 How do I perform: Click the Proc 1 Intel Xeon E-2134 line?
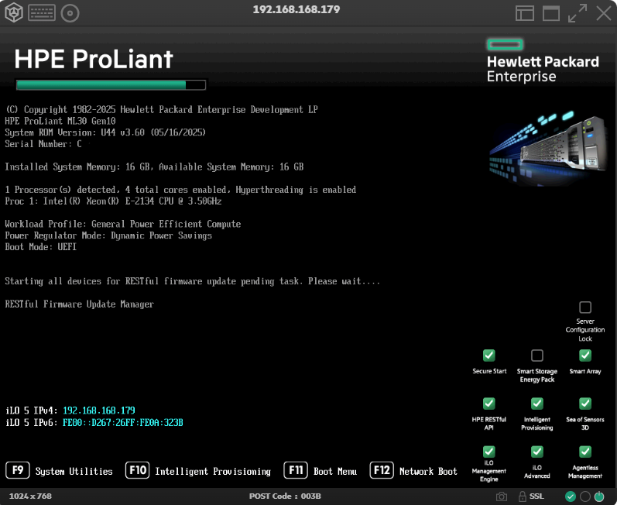click(x=113, y=201)
